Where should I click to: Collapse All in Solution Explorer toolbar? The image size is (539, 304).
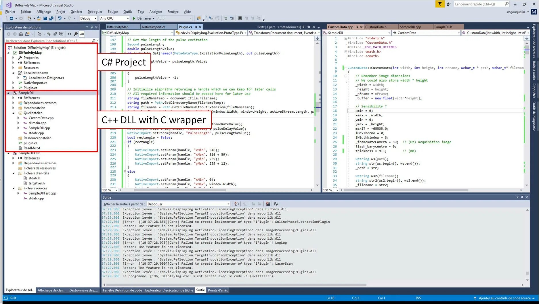coord(55,34)
